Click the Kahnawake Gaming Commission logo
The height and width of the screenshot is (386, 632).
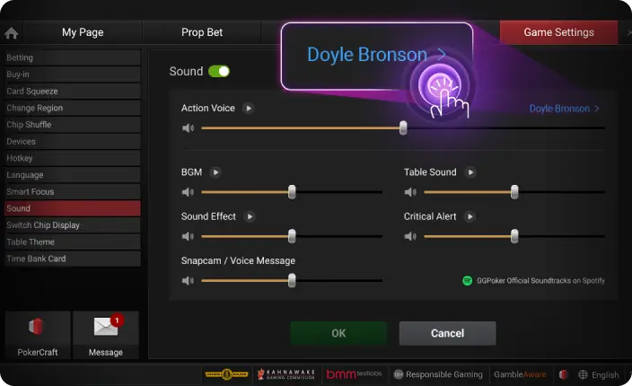coord(286,374)
